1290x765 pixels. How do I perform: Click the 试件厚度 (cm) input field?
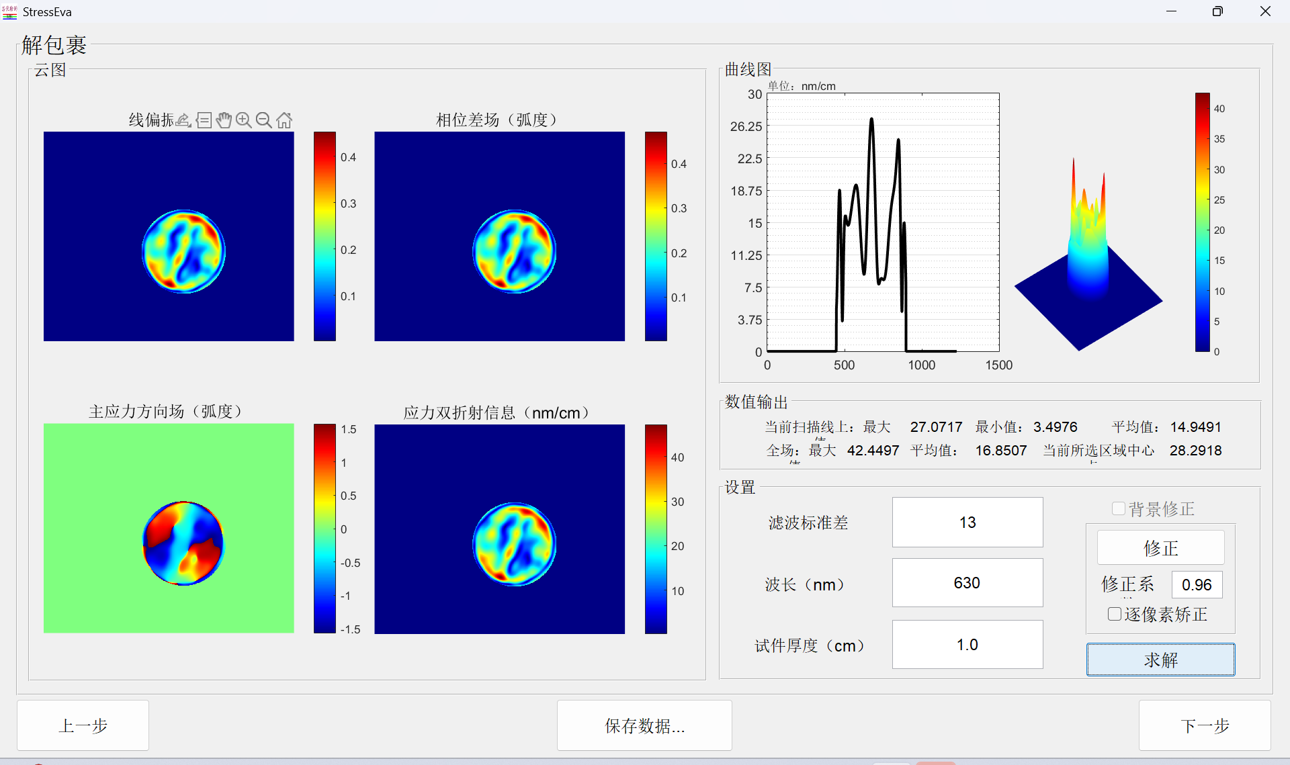[967, 644]
